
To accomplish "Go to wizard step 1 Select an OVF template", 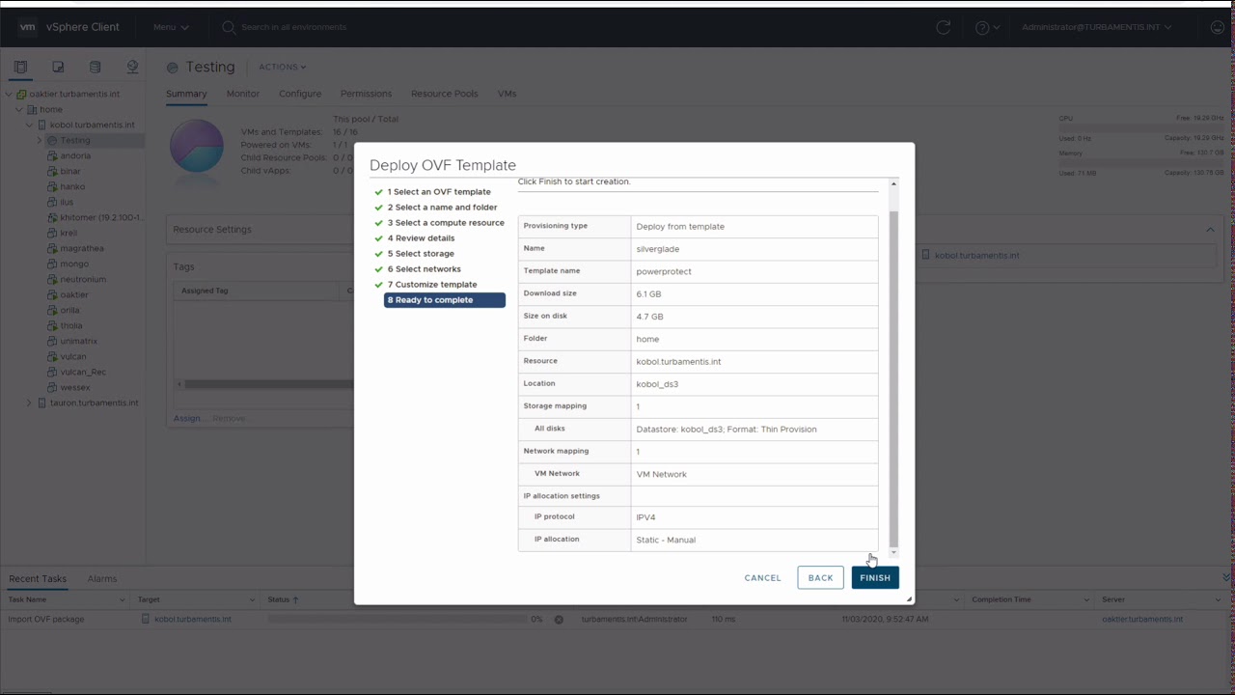I will 439,192.
